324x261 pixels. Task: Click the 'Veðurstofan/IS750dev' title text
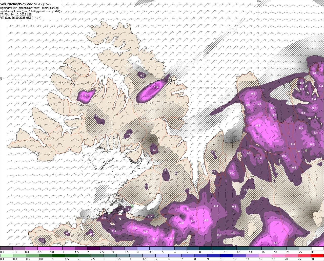click(16, 4)
